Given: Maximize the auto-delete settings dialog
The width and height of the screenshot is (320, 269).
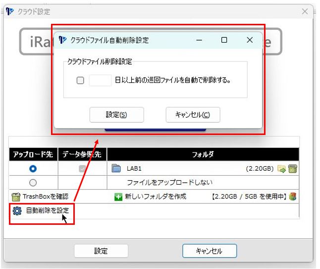Looking at the screenshot, I should 224,40.
